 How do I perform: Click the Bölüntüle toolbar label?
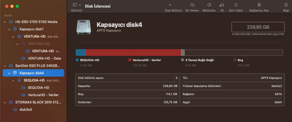click(209, 11)
